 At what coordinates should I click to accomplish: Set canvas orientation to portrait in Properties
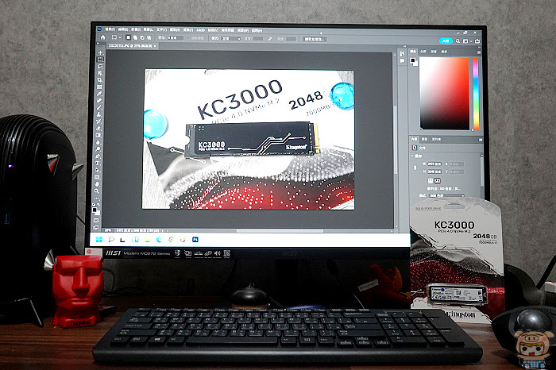(431, 181)
